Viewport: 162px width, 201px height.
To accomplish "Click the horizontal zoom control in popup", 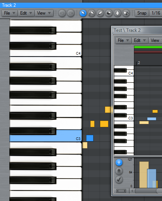I will tap(121, 191).
